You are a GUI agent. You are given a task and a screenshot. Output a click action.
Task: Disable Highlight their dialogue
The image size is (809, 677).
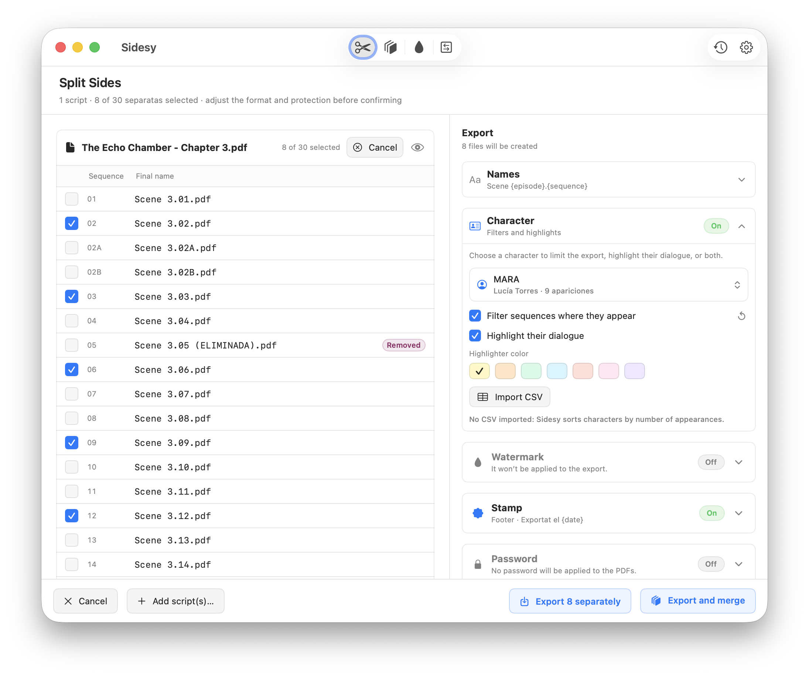click(475, 336)
